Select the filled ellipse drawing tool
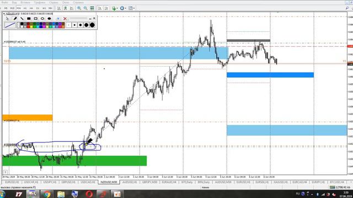This screenshot has height=198, width=353. click(49, 19)
